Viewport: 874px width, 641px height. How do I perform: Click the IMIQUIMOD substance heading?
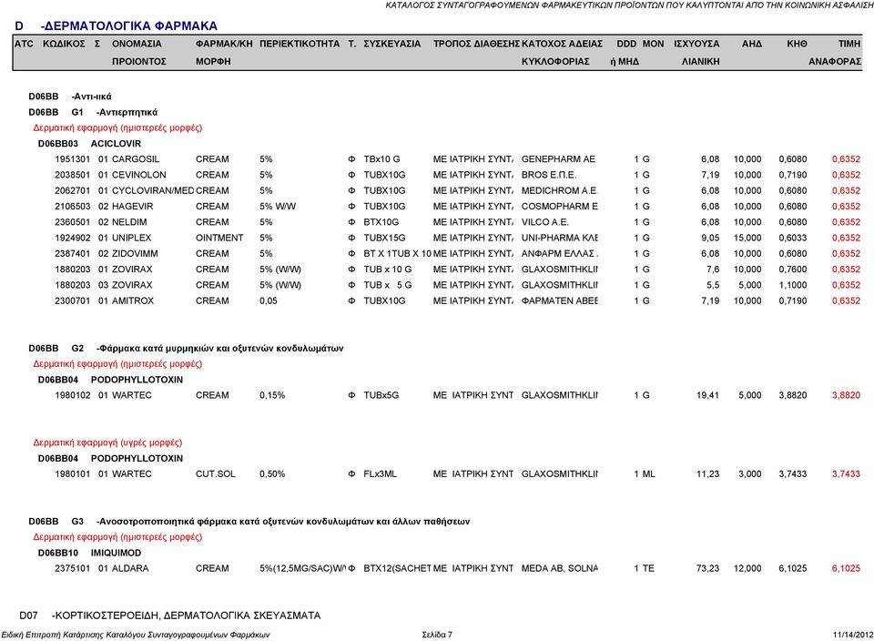[116, 553]
